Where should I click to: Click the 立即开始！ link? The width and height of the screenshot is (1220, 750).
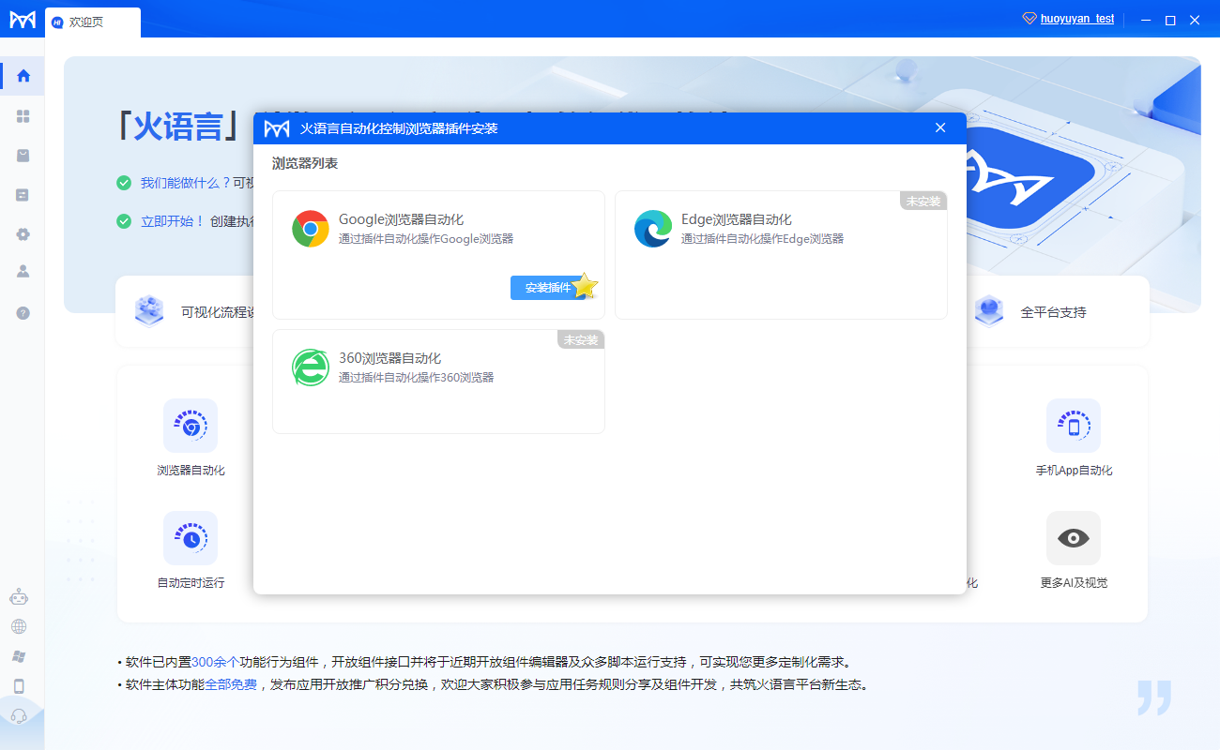(x=173, y=221)
